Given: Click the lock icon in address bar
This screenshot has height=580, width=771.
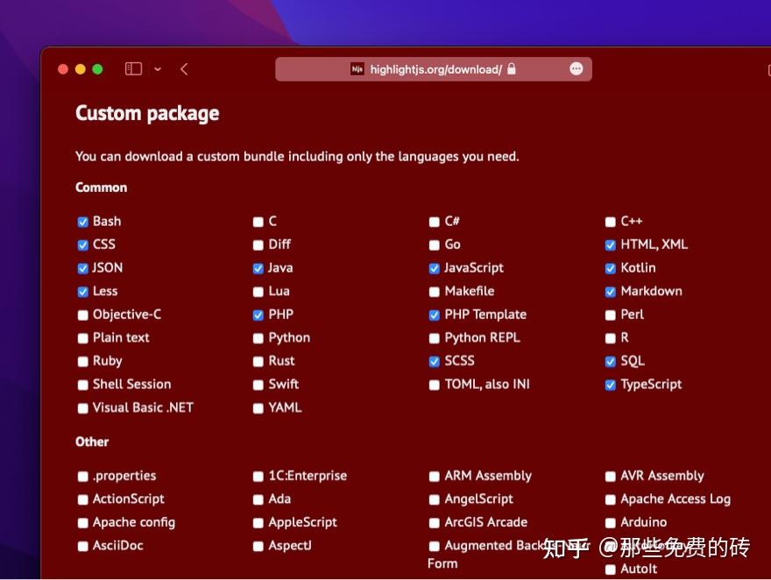Looking at the screenshot, I should click(x=512, y=69).
